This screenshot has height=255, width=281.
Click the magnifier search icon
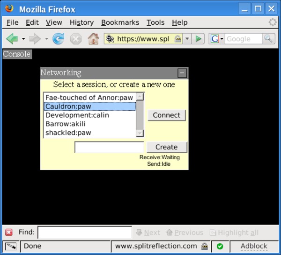(268, 39)
